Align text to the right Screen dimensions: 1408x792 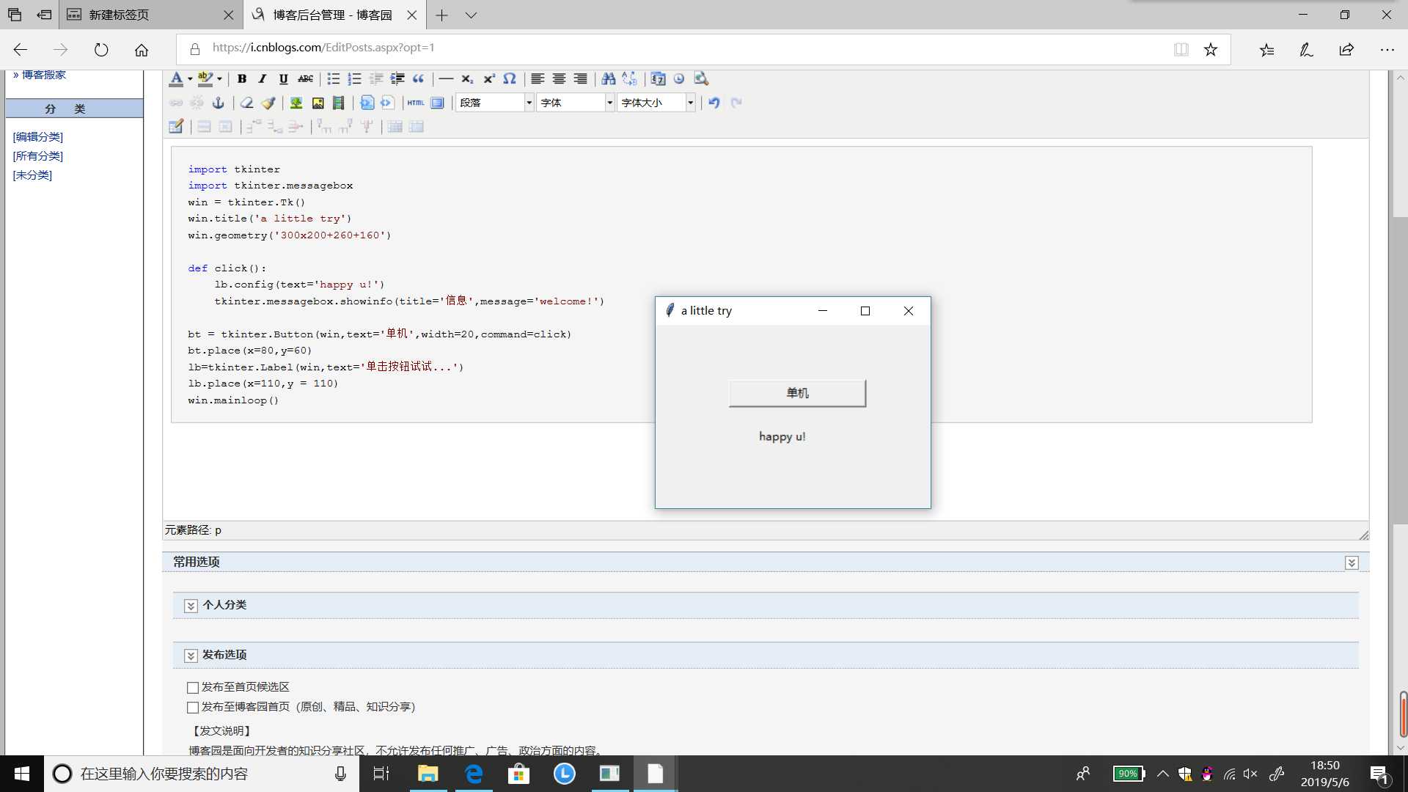pyautogui.click(x=580, y=79)
